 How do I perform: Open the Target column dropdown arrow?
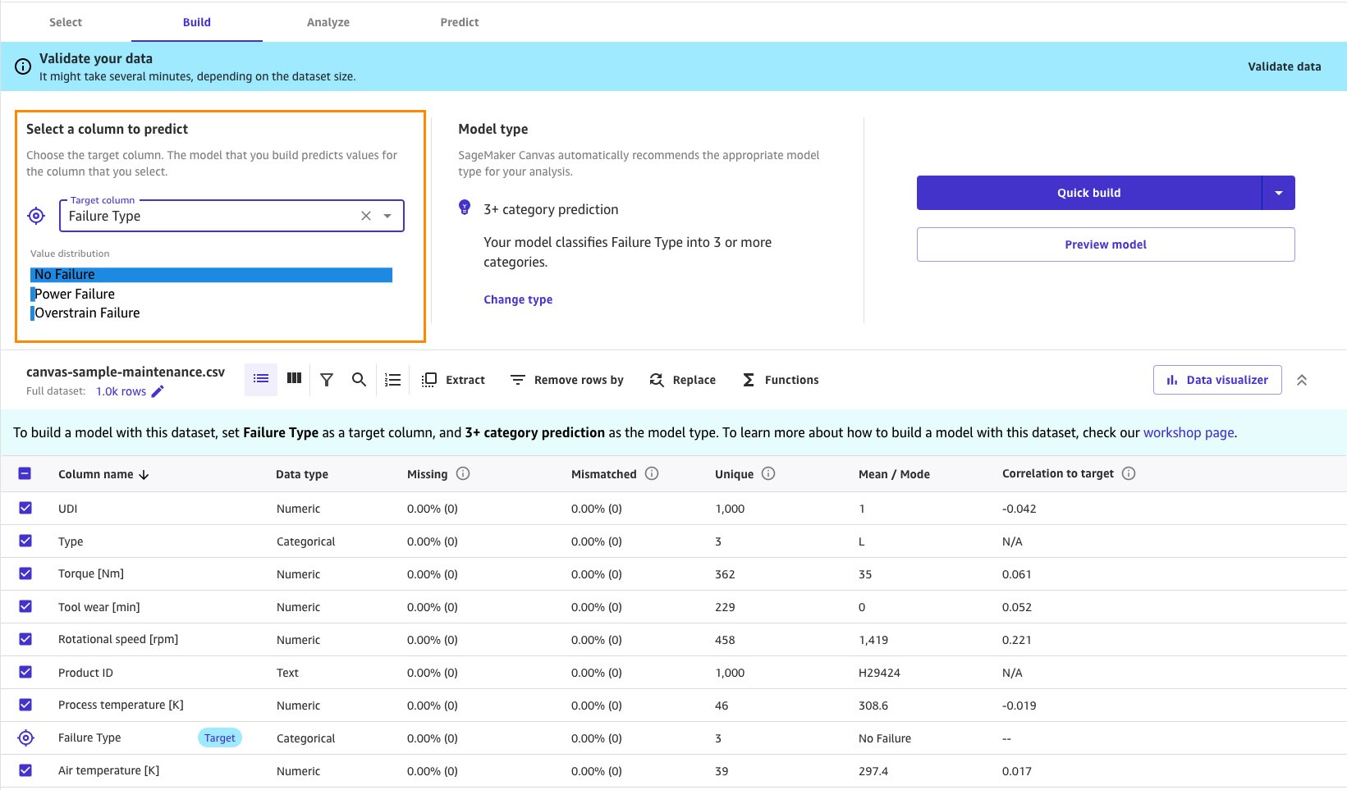pyautogui.click(x=387, y=216)
